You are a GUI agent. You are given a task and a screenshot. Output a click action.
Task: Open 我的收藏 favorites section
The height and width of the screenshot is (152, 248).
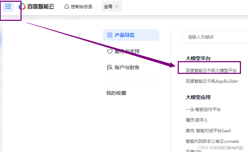(x=116, y=93)
